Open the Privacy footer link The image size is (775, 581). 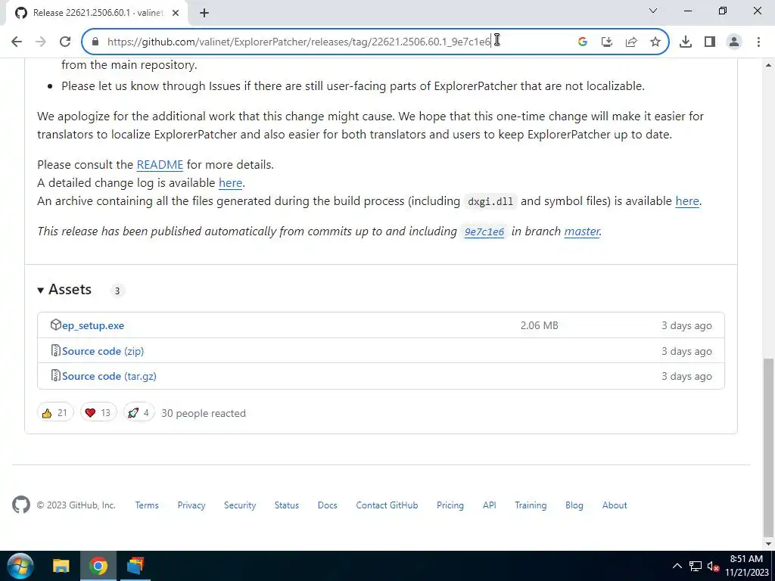191,505
